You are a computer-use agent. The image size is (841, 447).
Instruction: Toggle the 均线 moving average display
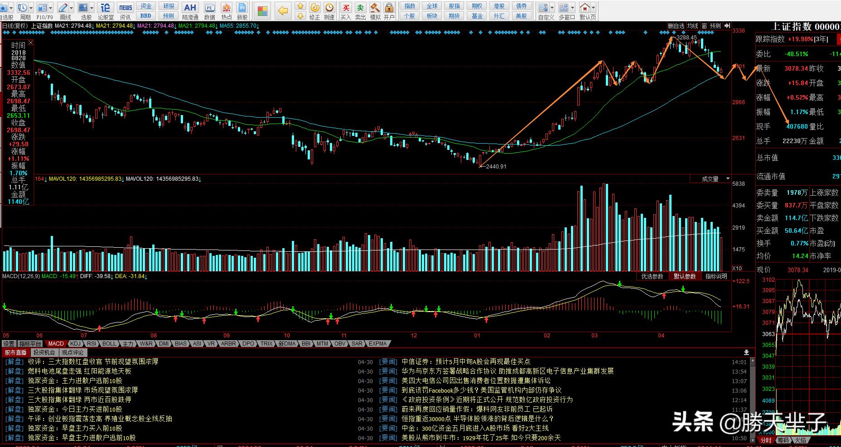click(x=692, y=26)
